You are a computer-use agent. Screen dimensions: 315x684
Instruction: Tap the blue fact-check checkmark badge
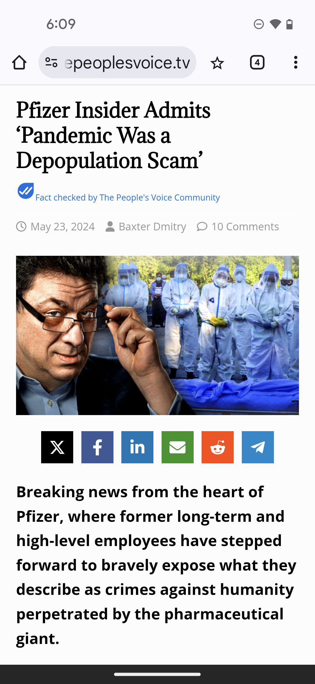point(26,191)
